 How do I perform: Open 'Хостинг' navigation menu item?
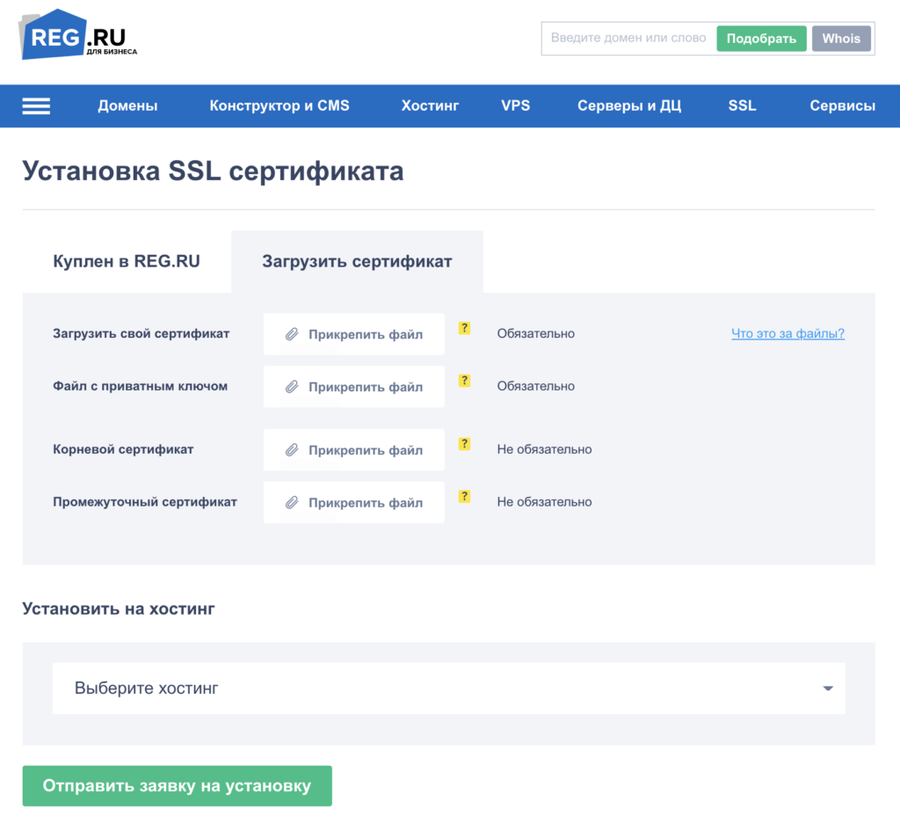click(430, 106)
